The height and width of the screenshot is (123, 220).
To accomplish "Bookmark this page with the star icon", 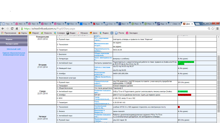I will coord(213,29).
